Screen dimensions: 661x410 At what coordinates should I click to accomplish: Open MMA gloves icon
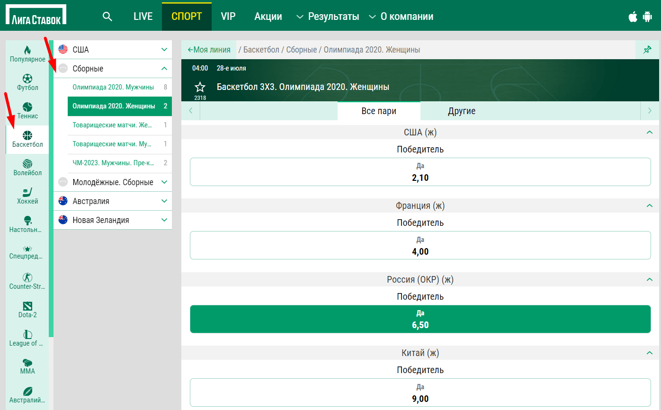click(x=27, y=362)
